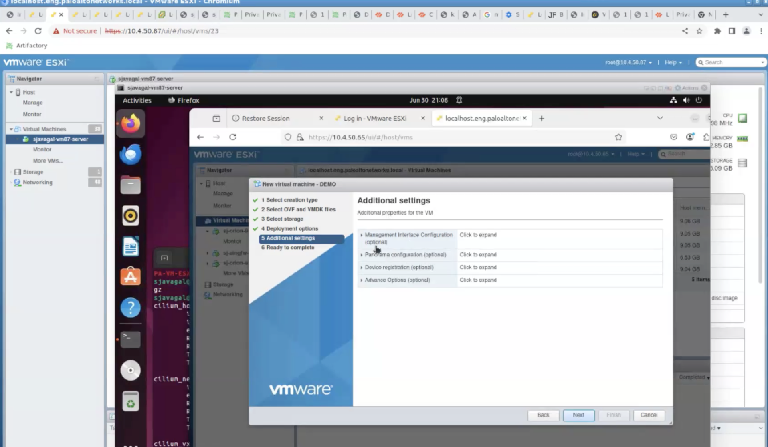768x447 pixels.
Task: Open the Chromium tab search dropdown
Action: tap(760, 15)
